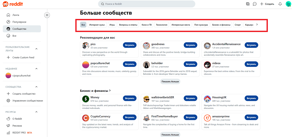This screenshot has height=137, width=292.
Task: Join the amazonprime community
Action: coord(251,117)
